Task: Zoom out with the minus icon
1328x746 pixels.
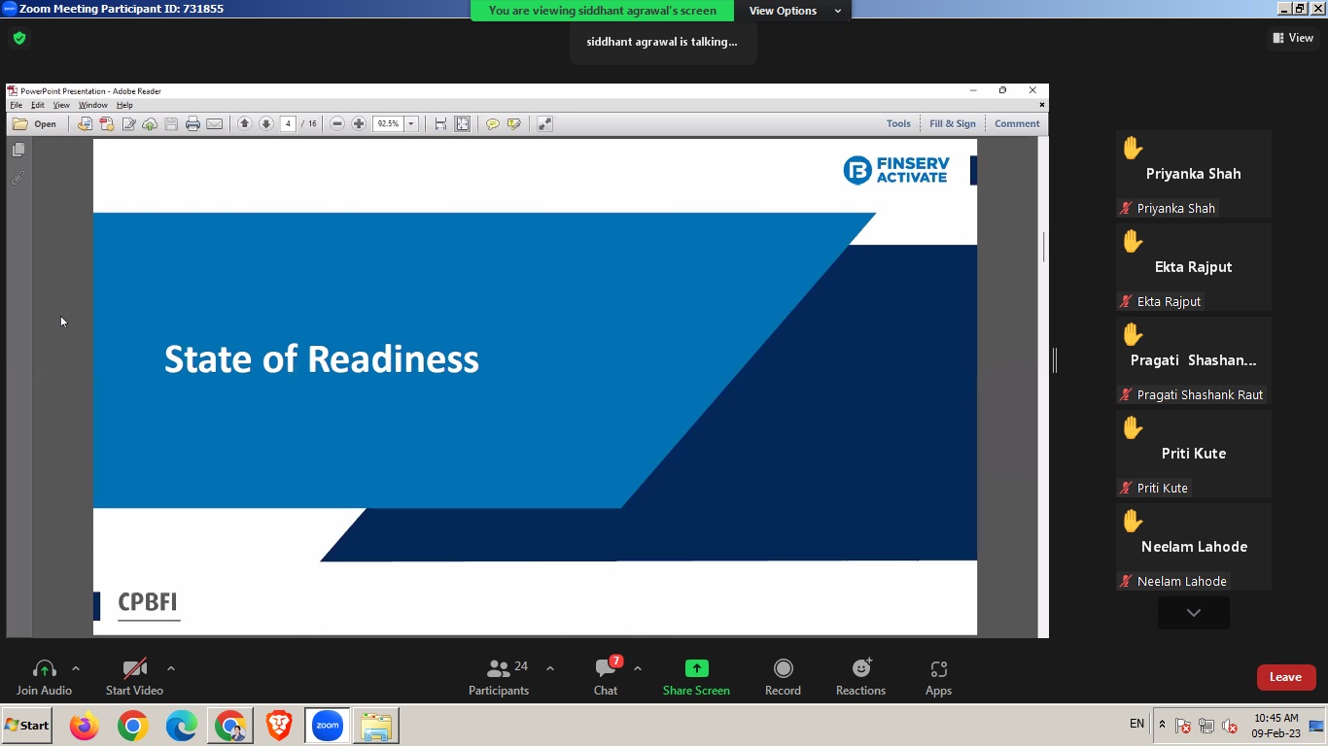Action: click(337, 124)
